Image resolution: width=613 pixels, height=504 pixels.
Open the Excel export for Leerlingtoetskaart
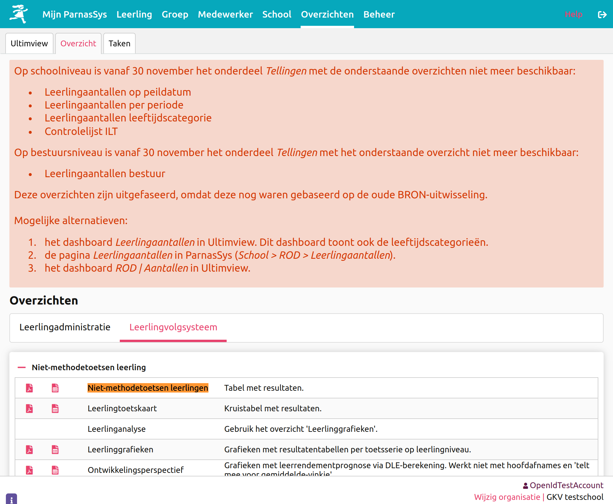pyautogui.click(x=55, y=408)
